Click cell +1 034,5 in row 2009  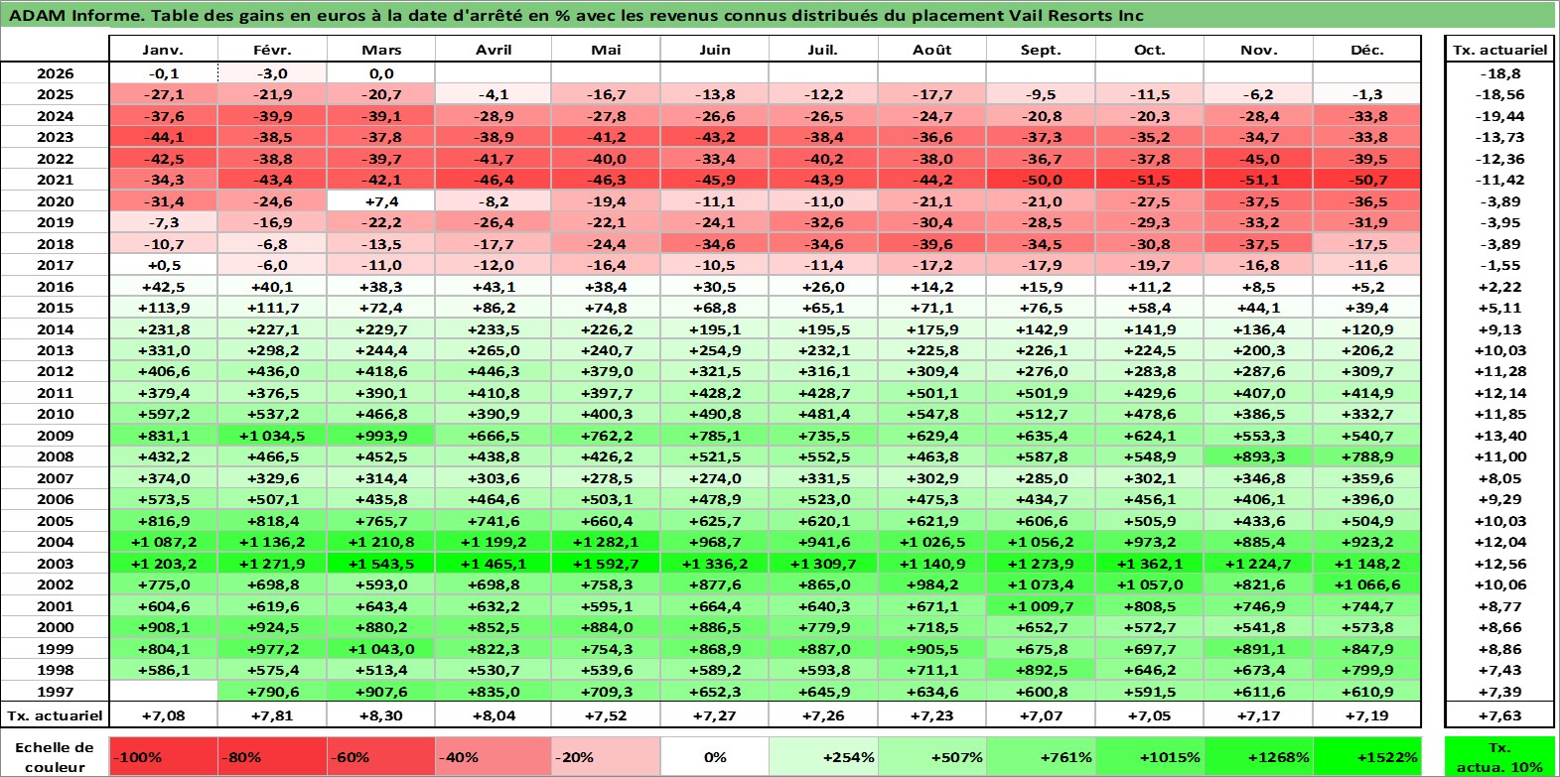tap(272, 436)
